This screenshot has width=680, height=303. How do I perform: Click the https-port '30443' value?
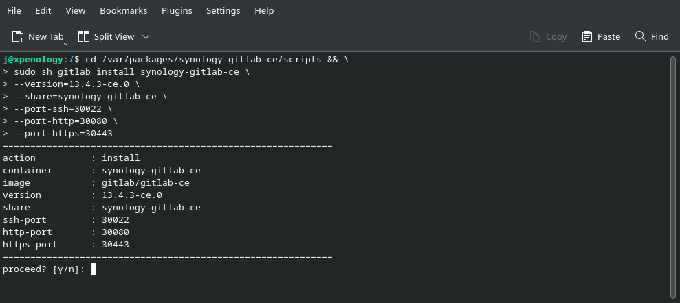point(116,244)
